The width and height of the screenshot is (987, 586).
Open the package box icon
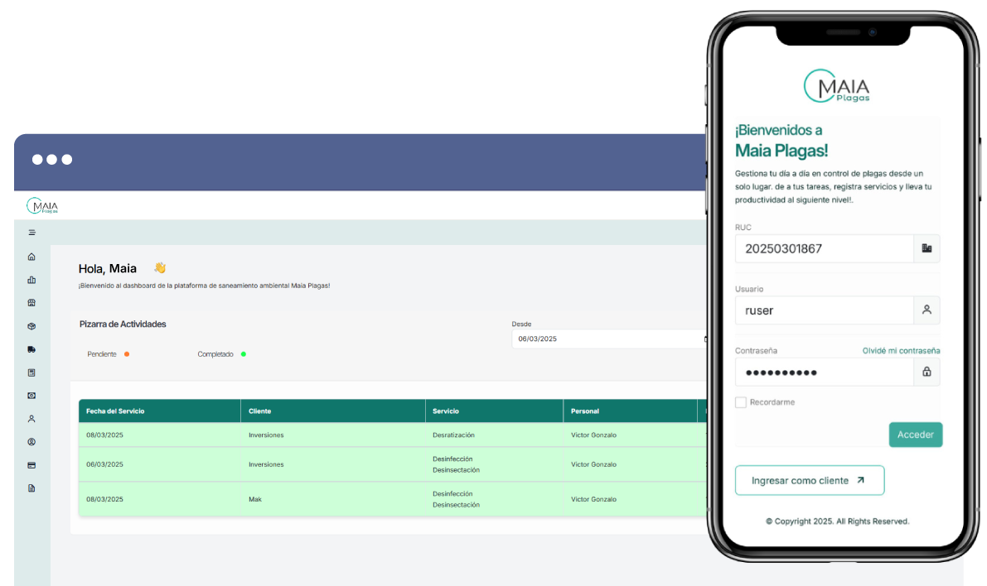click(x=31, y=326)
